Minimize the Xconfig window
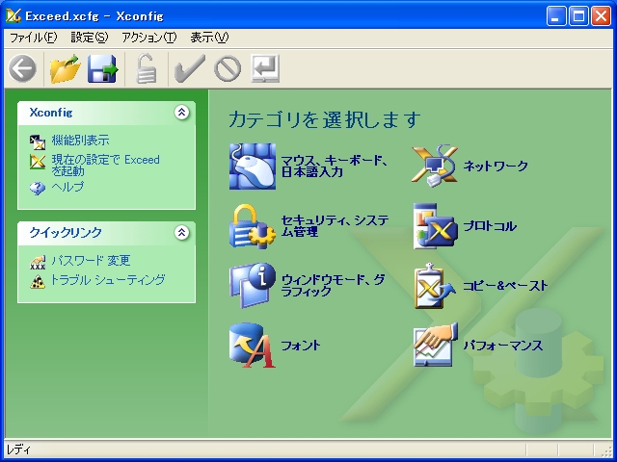 (556, 16)
